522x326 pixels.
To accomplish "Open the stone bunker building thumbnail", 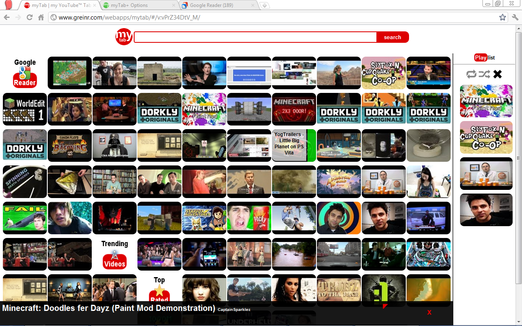I will (159, 73).
